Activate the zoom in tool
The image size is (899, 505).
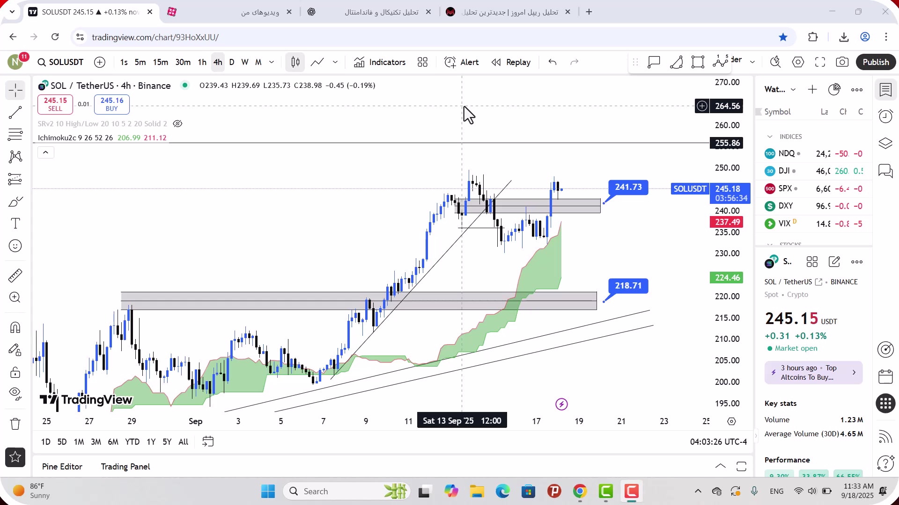[x=15, y=297]
